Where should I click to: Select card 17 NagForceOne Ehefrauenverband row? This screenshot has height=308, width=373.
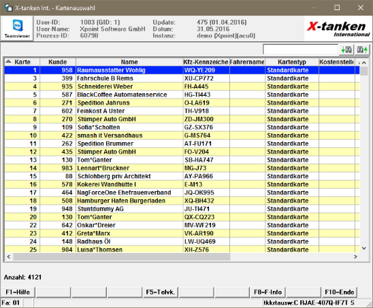click(x=182, y=192)
